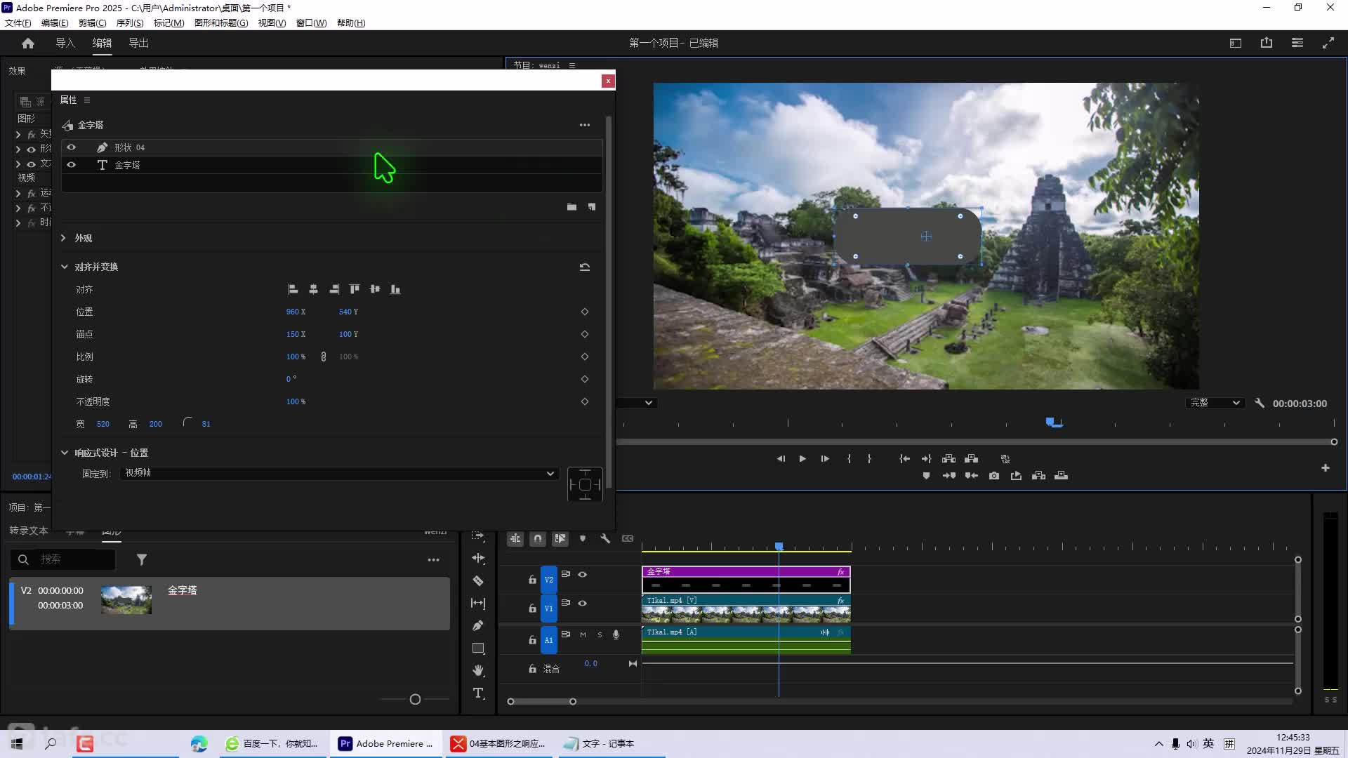
Task: Reset the 对齐并变换 section with undo arrow
Action: 585,267
